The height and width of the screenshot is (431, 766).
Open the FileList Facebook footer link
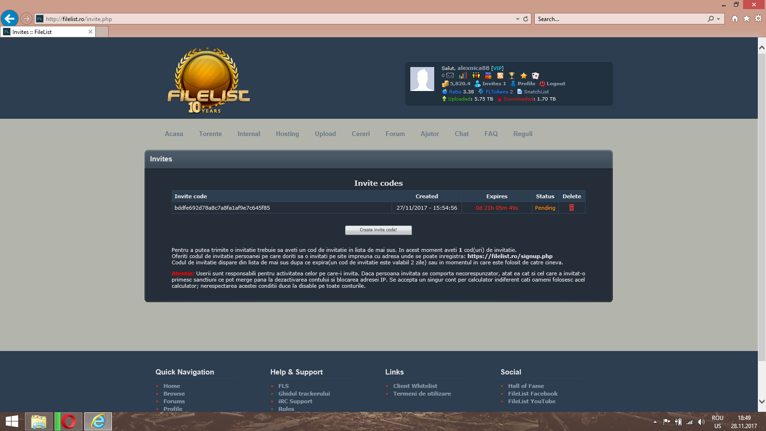point(533,394)
